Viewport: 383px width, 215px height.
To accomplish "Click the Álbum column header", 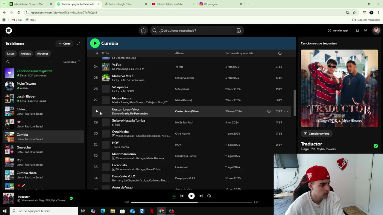I will pyautogui.click(x=179, y=53).
